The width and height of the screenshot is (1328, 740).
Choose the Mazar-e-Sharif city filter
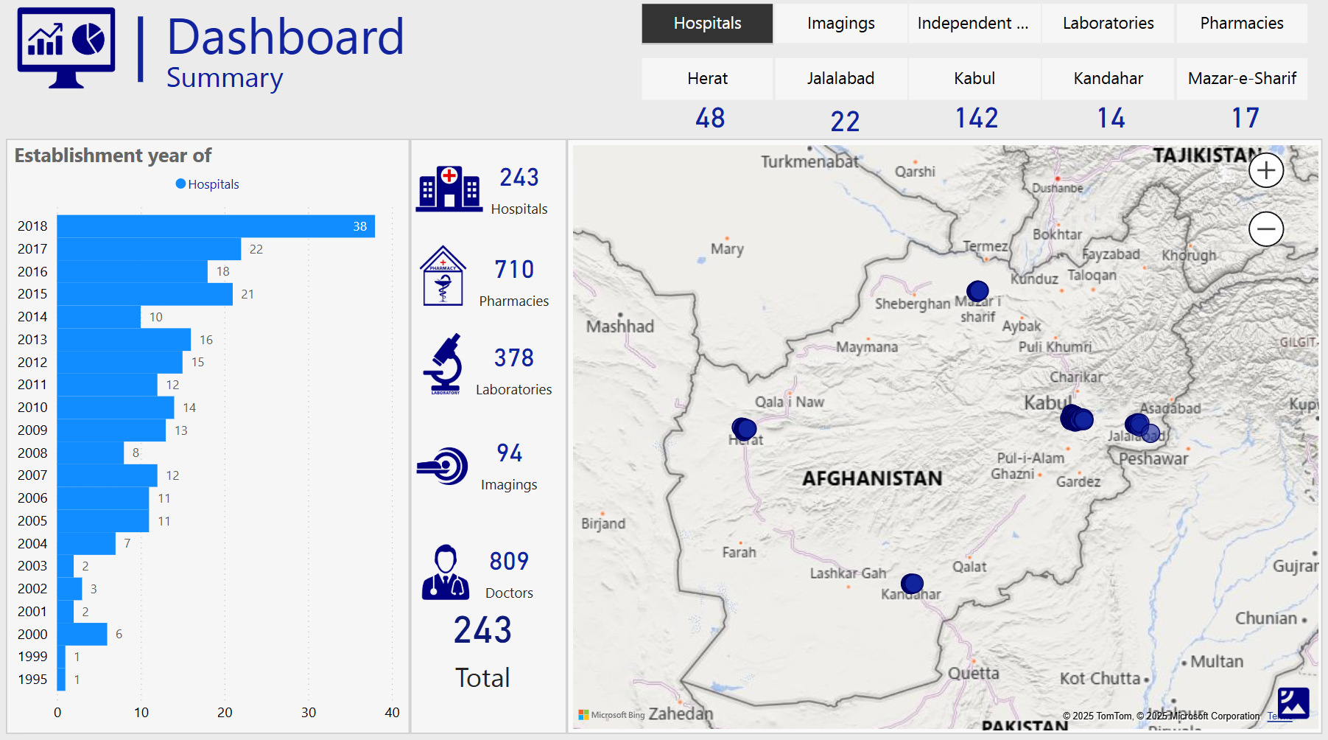point(1241,79)
